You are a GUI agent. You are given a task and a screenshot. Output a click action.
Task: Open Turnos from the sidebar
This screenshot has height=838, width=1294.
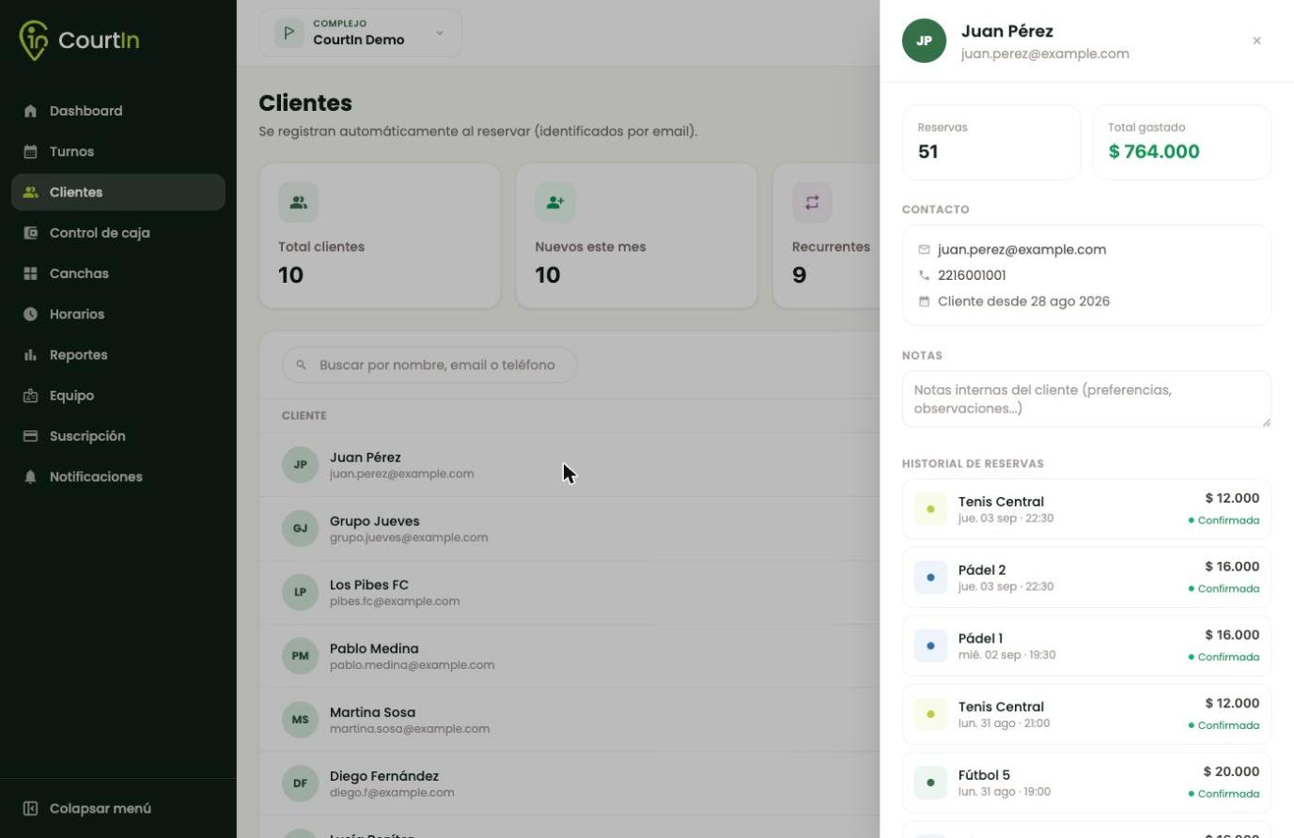click(118, 151)
